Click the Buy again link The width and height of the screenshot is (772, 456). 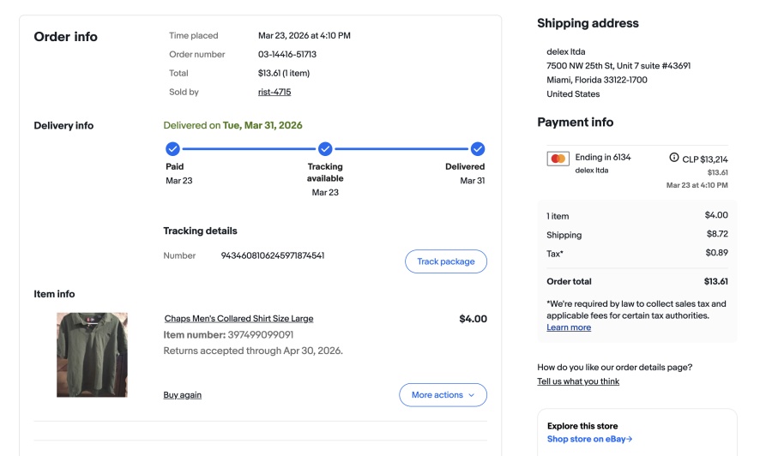[x=183, y=395]
